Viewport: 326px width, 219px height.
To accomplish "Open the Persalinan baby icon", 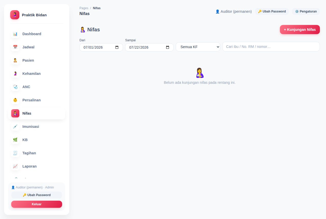I will click(15, 100).
